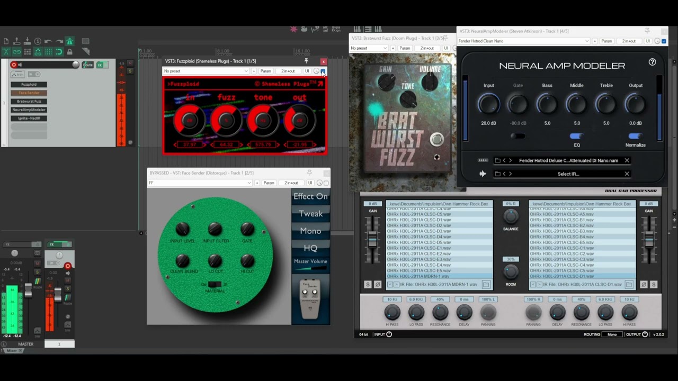Toggle Face Bender material Ge/Si switch
This screenshot has width=678, height=381.
tap(215, 285)
